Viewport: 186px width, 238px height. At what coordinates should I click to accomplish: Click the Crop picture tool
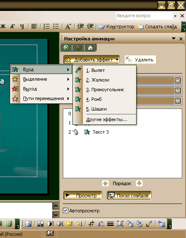pyautogui.click(x=91, y=224)
